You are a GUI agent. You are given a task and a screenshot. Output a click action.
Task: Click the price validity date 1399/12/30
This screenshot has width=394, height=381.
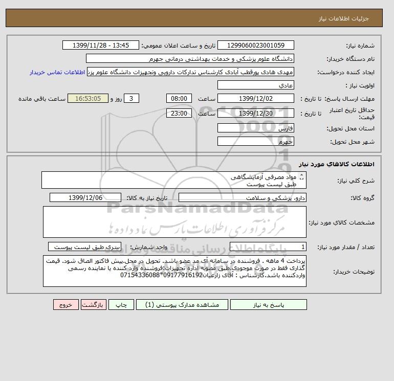255,113
